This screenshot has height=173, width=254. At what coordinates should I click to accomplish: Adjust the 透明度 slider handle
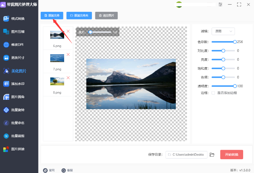[235, 86]
